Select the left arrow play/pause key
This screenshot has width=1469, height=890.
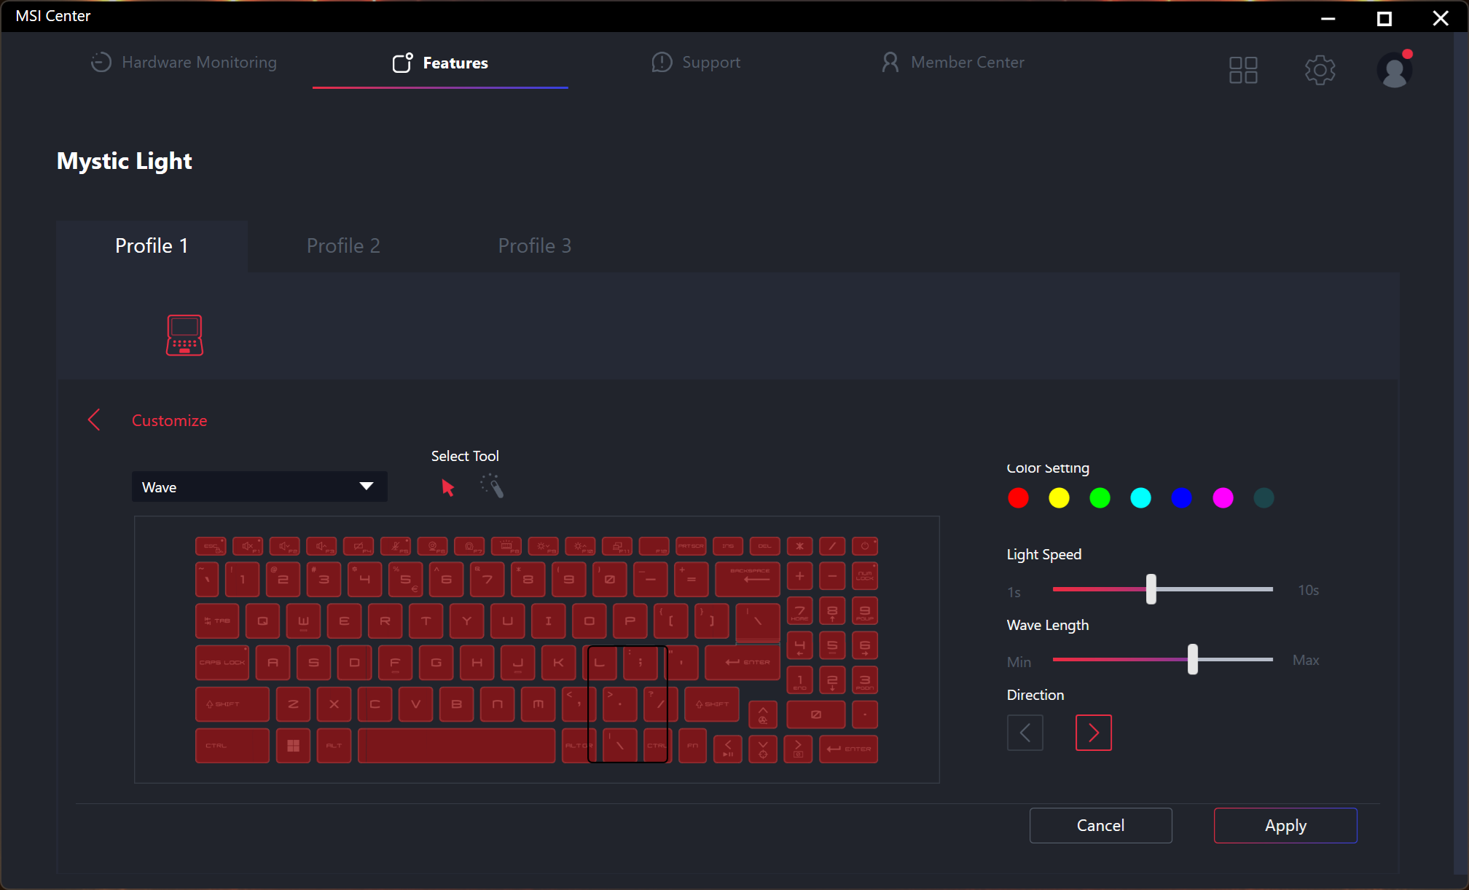[x=728, y=749]
